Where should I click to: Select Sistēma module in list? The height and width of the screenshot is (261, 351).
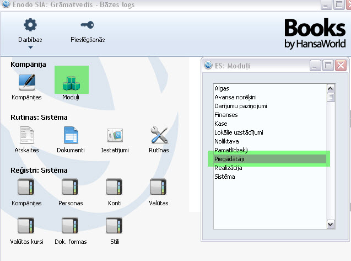point(270,177)
